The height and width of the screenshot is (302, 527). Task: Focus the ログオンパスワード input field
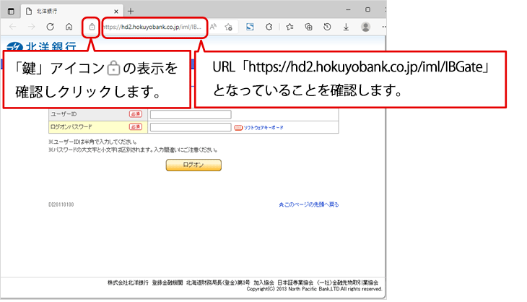point(191,127)
